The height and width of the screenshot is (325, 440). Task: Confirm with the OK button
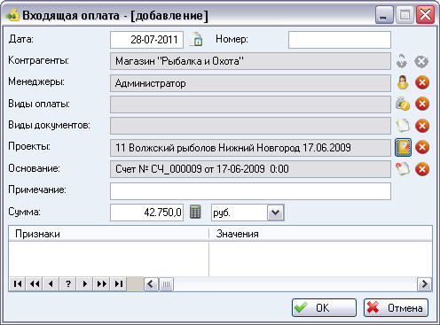pyautogui.click(x=324, y=307)
